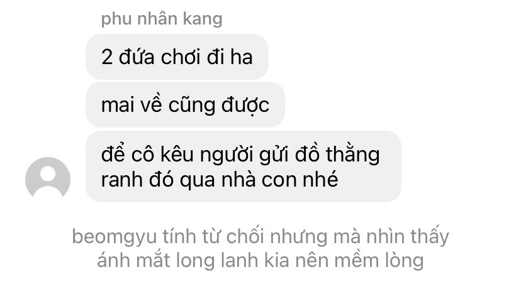Click the caption line starting with "beomgyu tính từ chối"
The height and width of the screenshot is (289, 521).
260,237
